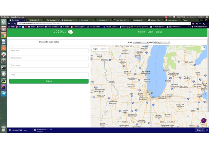Open the Instagram bookmark icon
Screen dimensions: 209x148
(17, 27)
